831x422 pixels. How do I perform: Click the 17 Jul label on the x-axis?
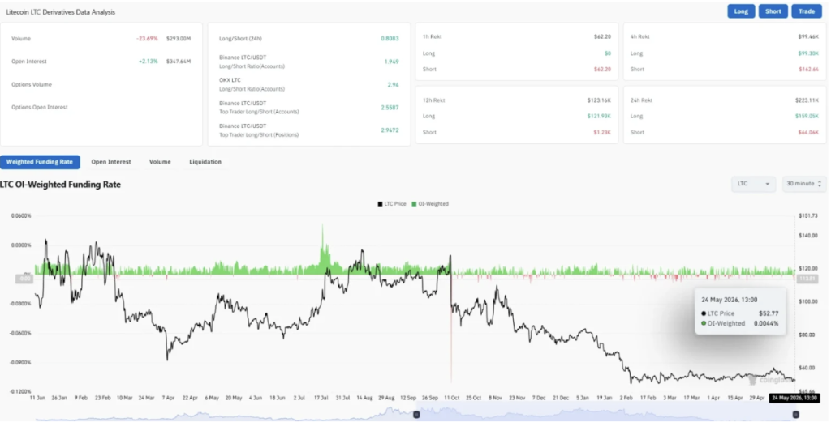321,398
